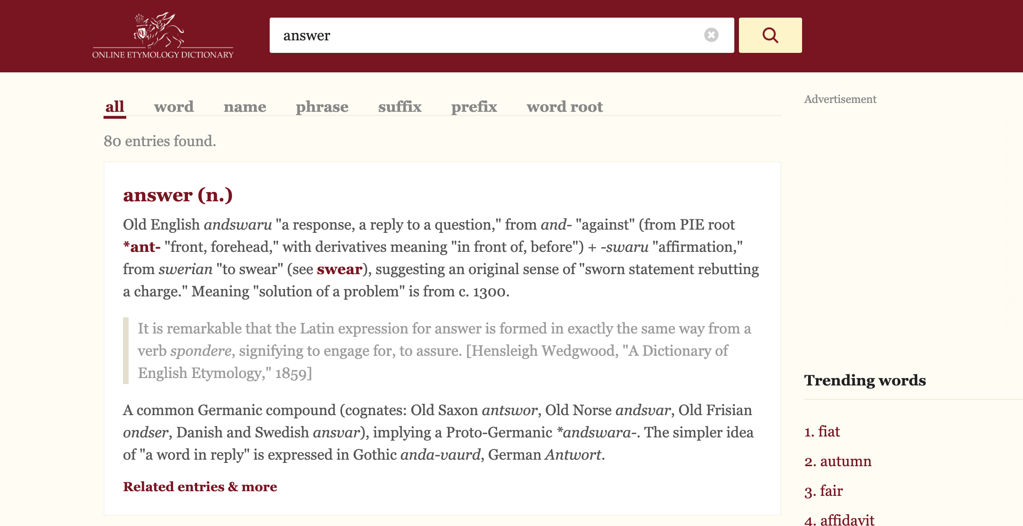Screen dimensions: 1023x526
Task: Click the Wedgwood quotation block
Action: point(444,351)
